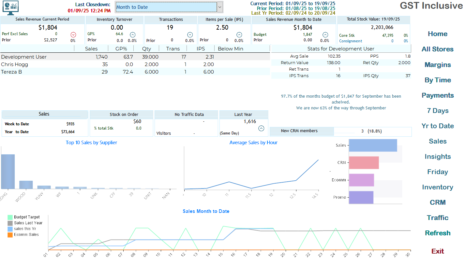Click the up arrow icon in Transactions panel
Screen dimensions: 465x264
190,35
